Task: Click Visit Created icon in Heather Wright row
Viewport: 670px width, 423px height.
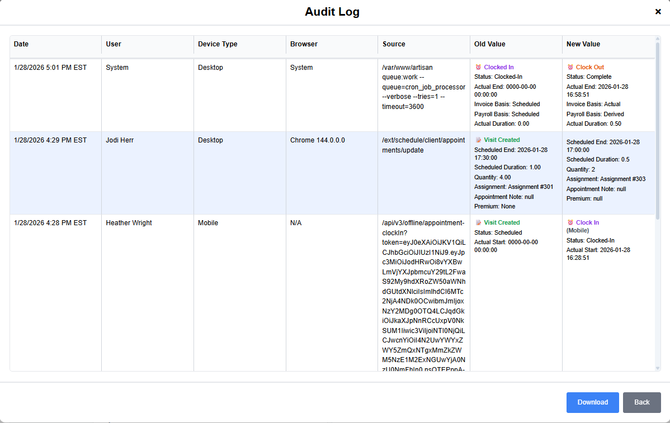Action: click(x=478, y=223)
